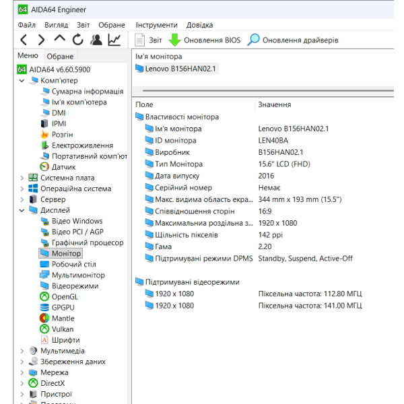Open Графічний процесор item

tap(82, 243)
